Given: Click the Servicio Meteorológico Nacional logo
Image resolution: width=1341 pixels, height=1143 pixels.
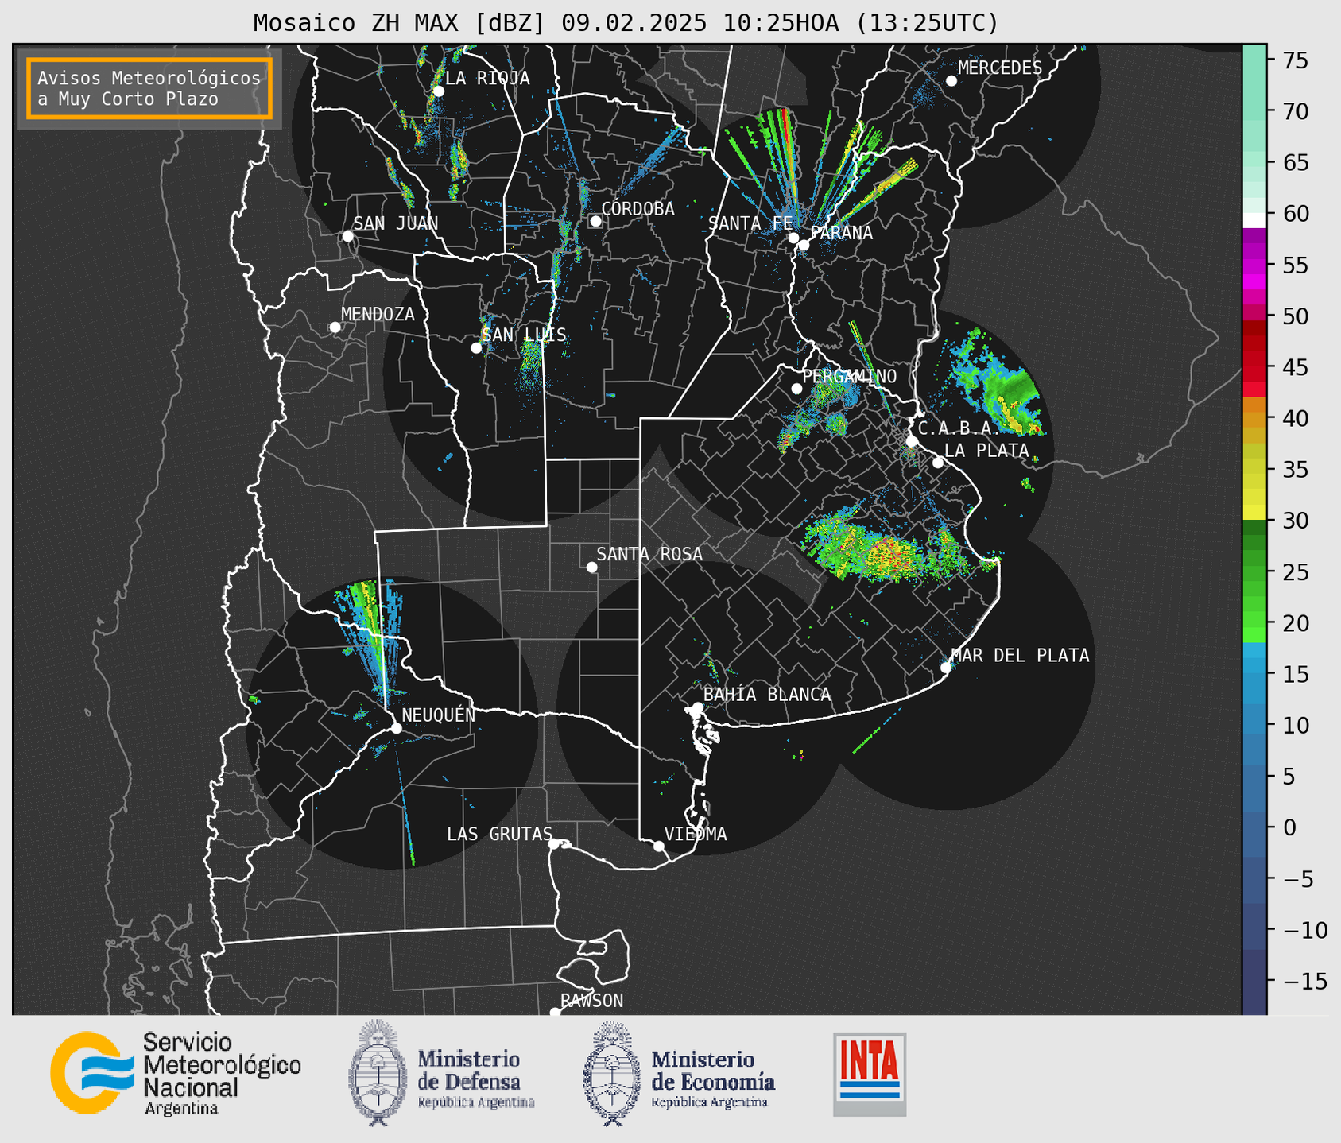Looking at the screenshot, I should coord(176,1073).
